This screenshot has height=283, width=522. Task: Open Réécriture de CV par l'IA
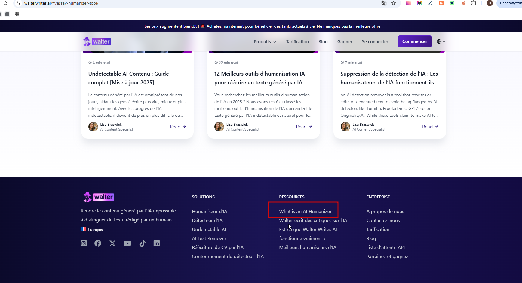pyautogui.click(x=218, y=248)
